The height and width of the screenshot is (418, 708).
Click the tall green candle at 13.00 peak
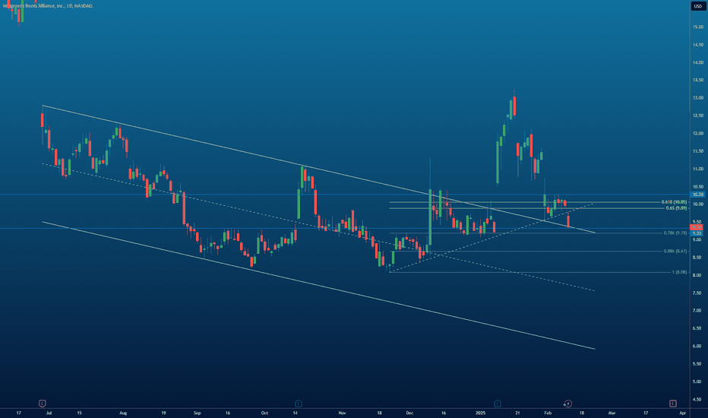click(x=511, y=109)
